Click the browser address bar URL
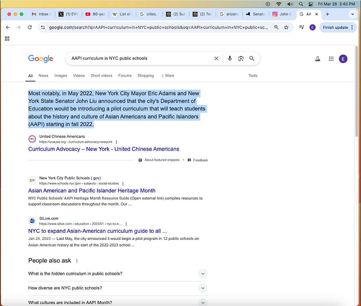This screenshot has height=306, width=361. pos(158,28)
